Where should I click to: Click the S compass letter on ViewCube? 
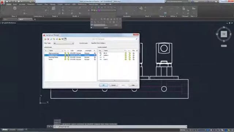coord(224,41)
